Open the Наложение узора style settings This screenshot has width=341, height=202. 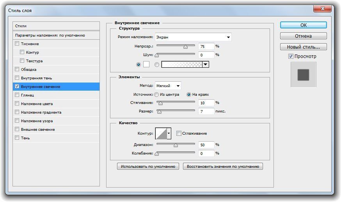(37, 121)
